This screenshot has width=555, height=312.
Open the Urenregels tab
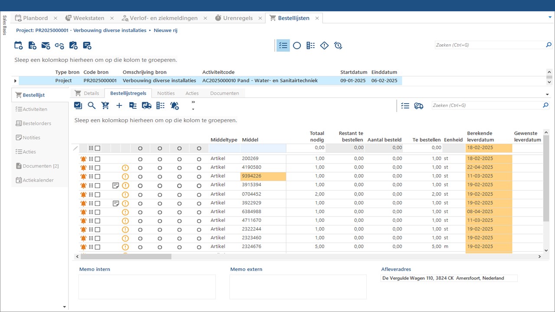click(237, 18)
